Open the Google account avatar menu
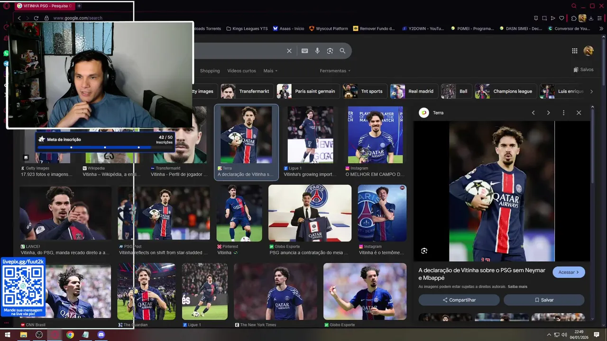This screenshot has width=607, height=341. point(589,51)
